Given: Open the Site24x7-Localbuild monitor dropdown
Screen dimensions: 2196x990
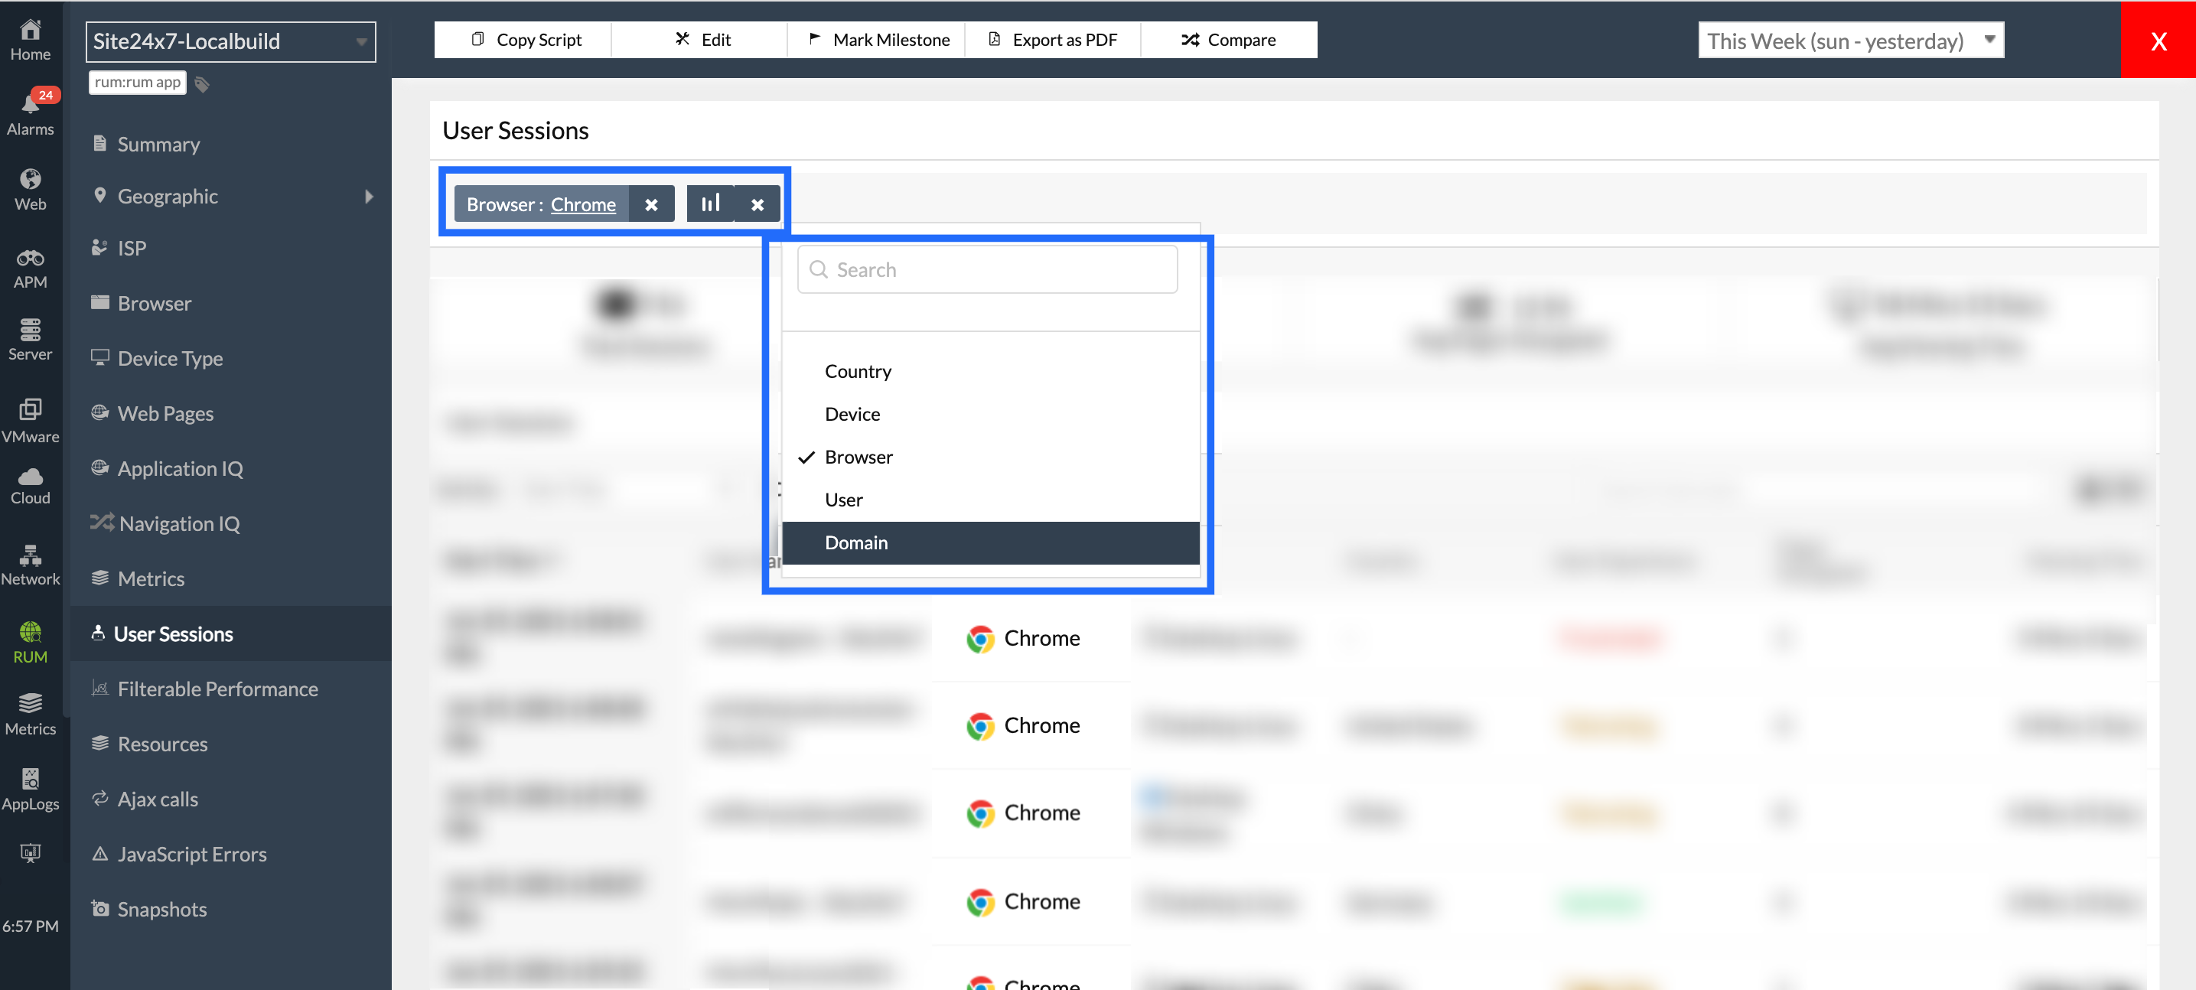Looking at the screenshot, I should coord(230,42).
